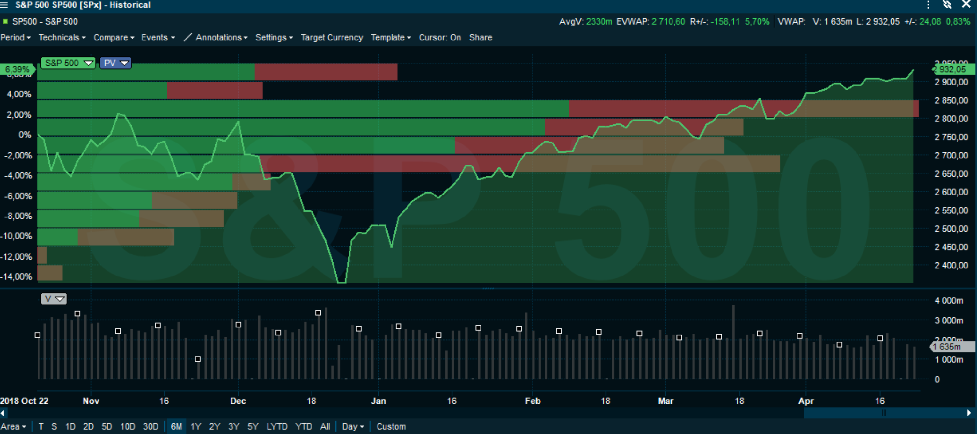977x434 pixels.
Task: Select the All time range
Action: coord(325,426)
